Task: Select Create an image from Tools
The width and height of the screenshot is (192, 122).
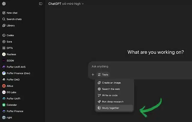Action: [x=114, y=83]
